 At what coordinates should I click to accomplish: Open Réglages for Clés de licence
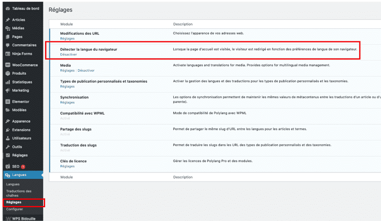pos(67,166)
